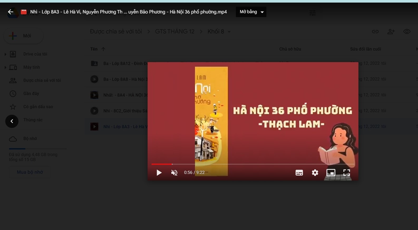Switch to miniplayer mode
This screenshot has width=418, height=230.
[331, 173]
